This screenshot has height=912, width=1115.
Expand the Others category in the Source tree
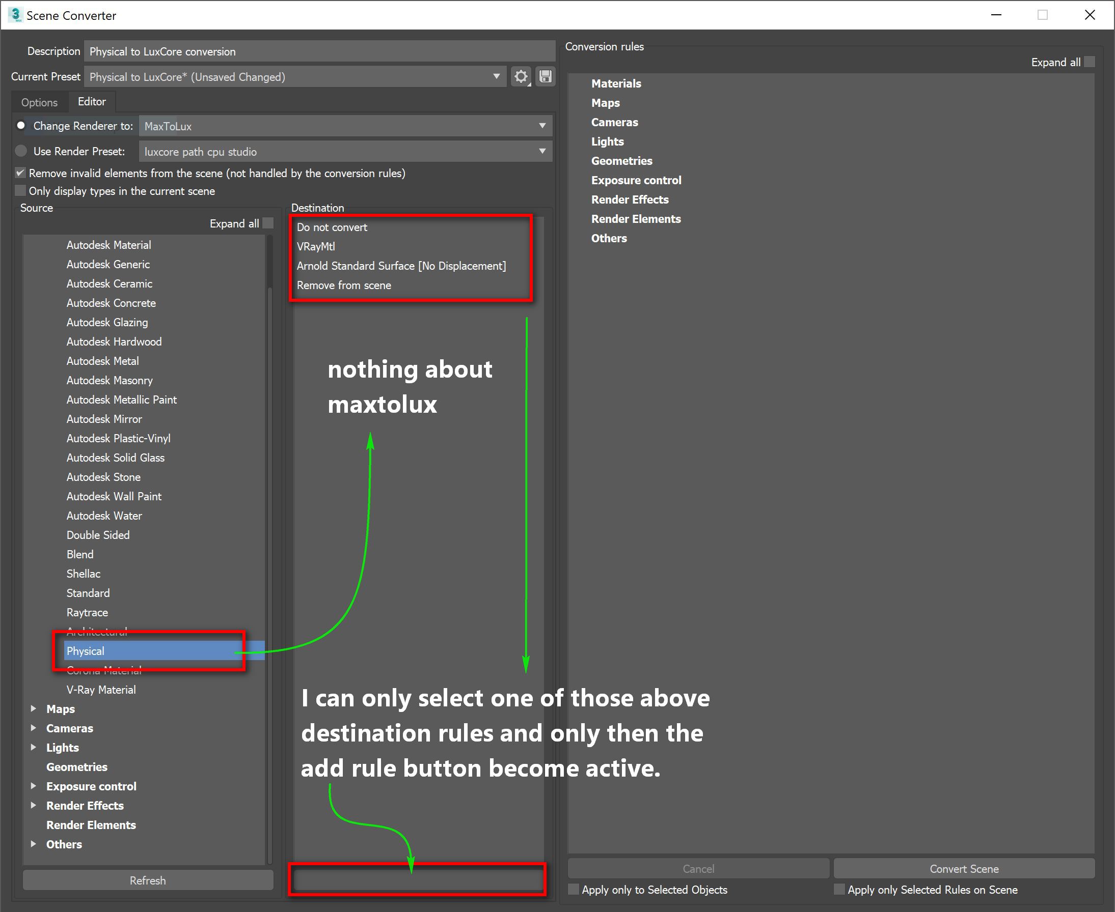[x=34, y=844]
